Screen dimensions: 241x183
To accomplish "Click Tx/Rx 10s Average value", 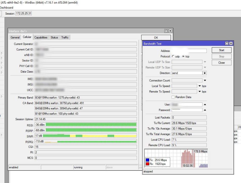I will (x=189, y=128).
